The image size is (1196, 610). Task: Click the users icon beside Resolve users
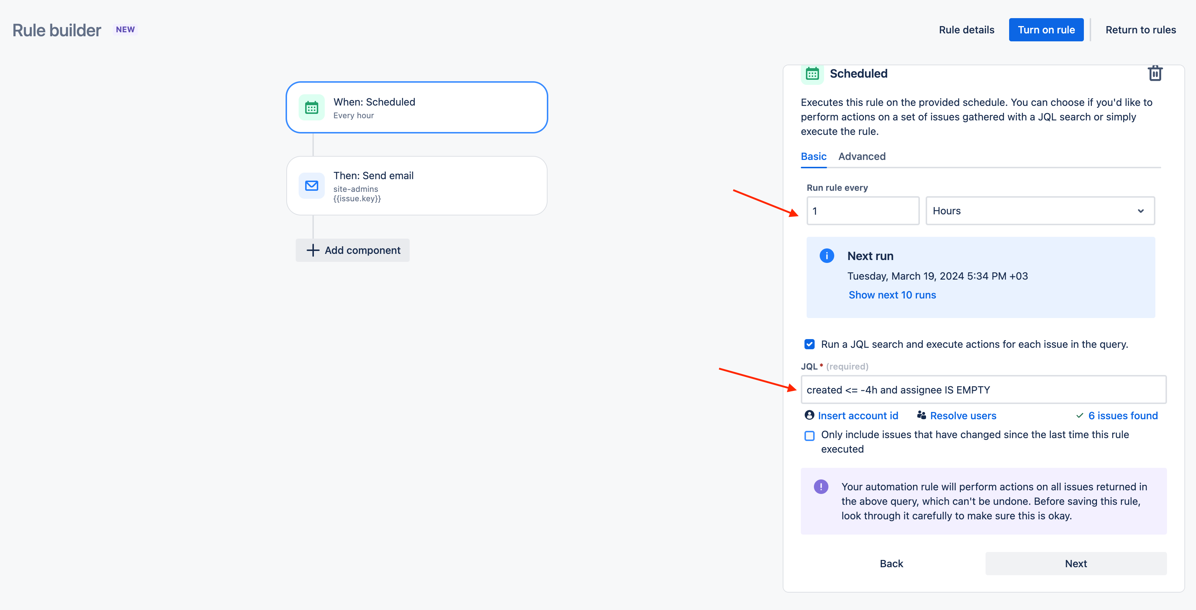[x=921, y=415]
